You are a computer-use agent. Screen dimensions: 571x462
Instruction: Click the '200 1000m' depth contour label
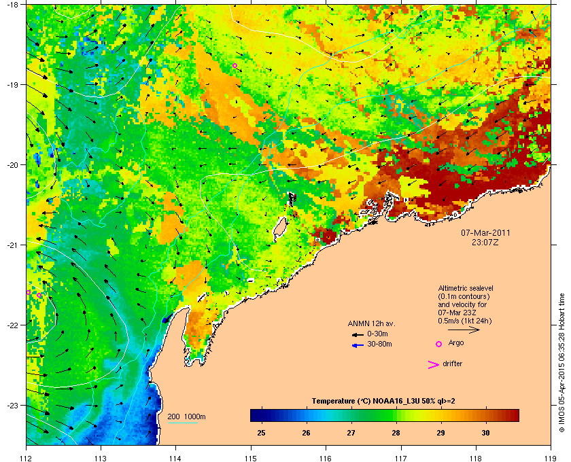pyautogui.click(x=186, y=417)
